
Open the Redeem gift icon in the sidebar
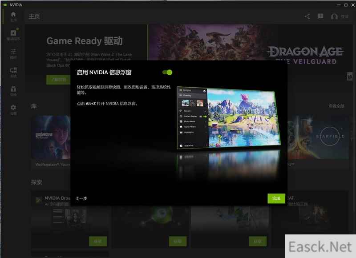tap(13, 91)
